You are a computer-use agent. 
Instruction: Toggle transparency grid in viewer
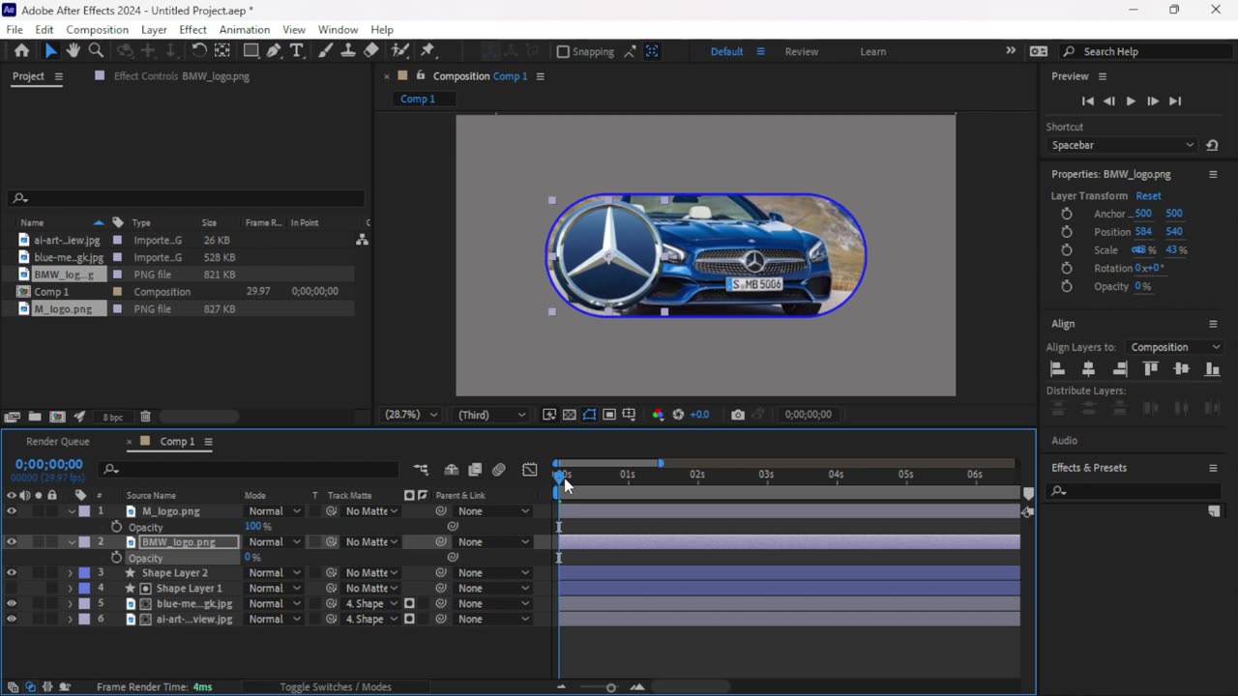pyautogui.click(x=570, y=415)
